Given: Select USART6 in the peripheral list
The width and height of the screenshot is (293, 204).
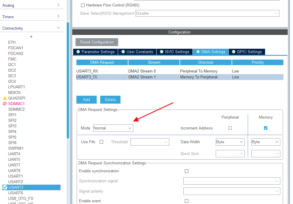Looking at the screenshot, I should tap(16, 193).
